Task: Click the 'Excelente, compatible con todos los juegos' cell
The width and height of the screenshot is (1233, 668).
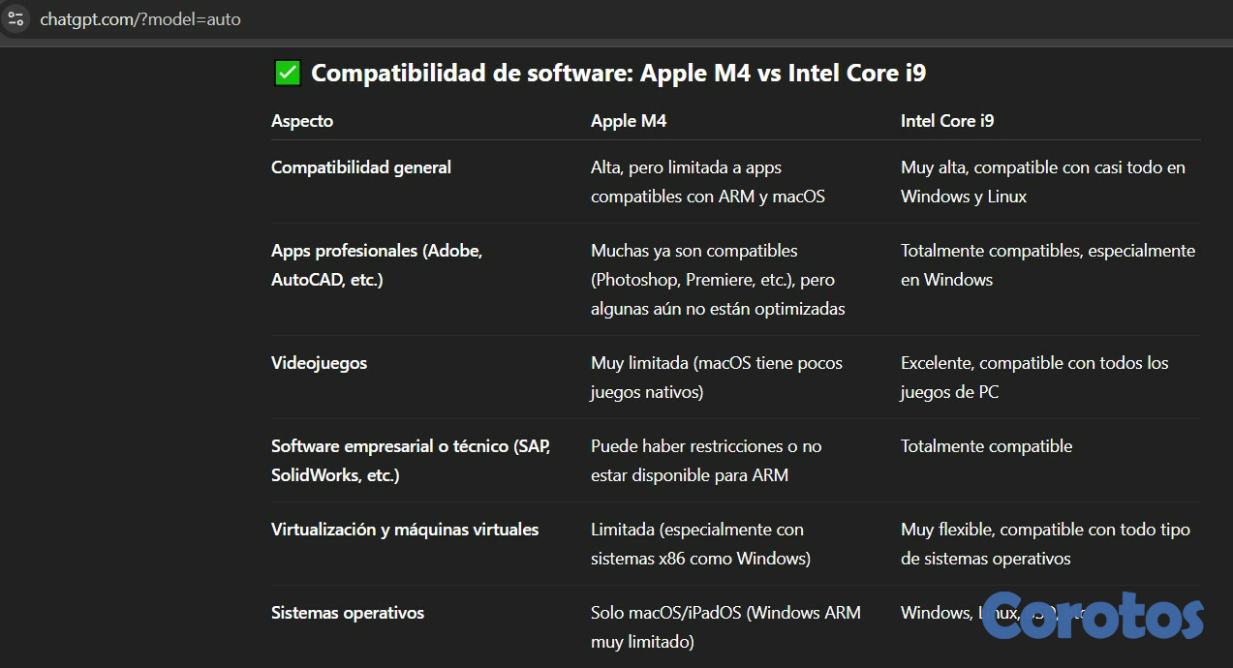Action: point(1033,378)
